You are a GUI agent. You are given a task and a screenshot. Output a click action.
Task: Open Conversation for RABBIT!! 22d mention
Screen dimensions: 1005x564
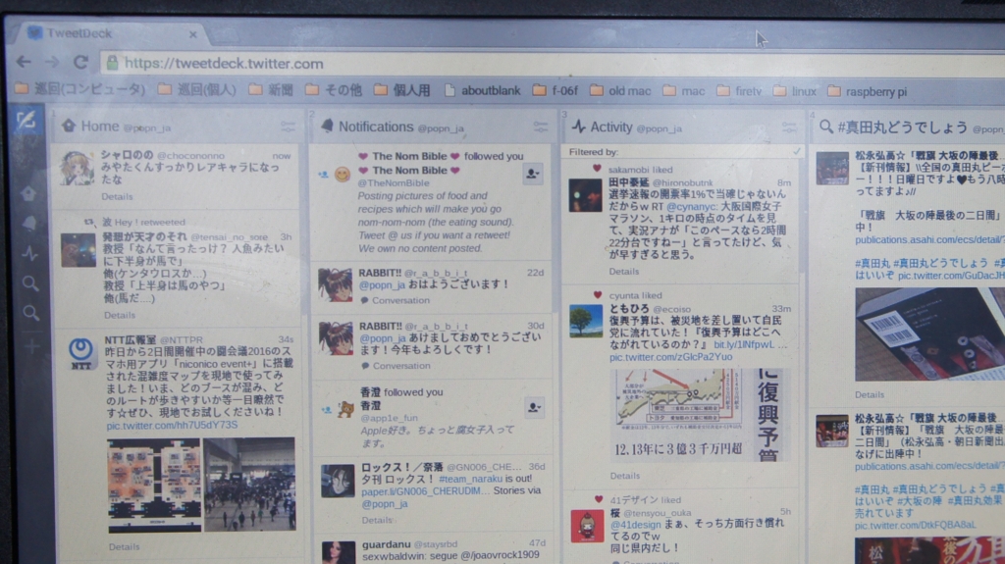395,300
